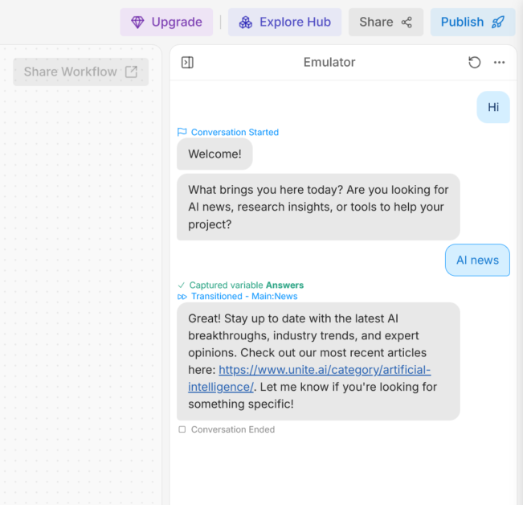The image size is (523, 505).
Task: Click the Upgrade button
Action: pyautogui.click(x=166, y=22)
